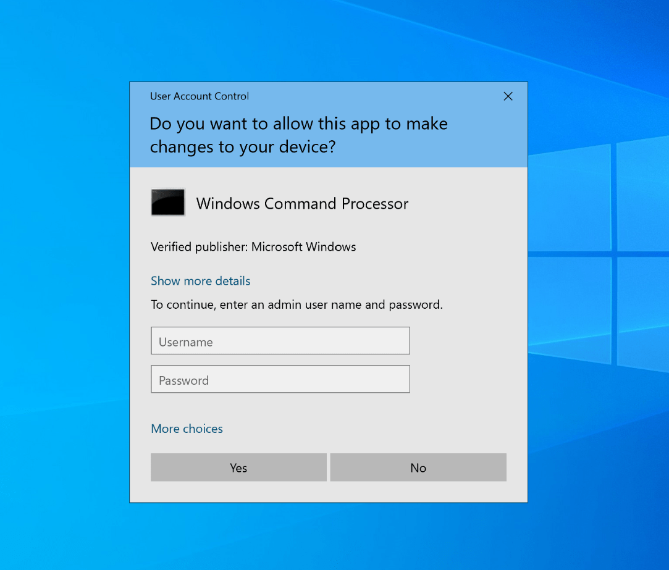
Task: Click the Windows Command Processor black console icon
Action: click(168, 202)
